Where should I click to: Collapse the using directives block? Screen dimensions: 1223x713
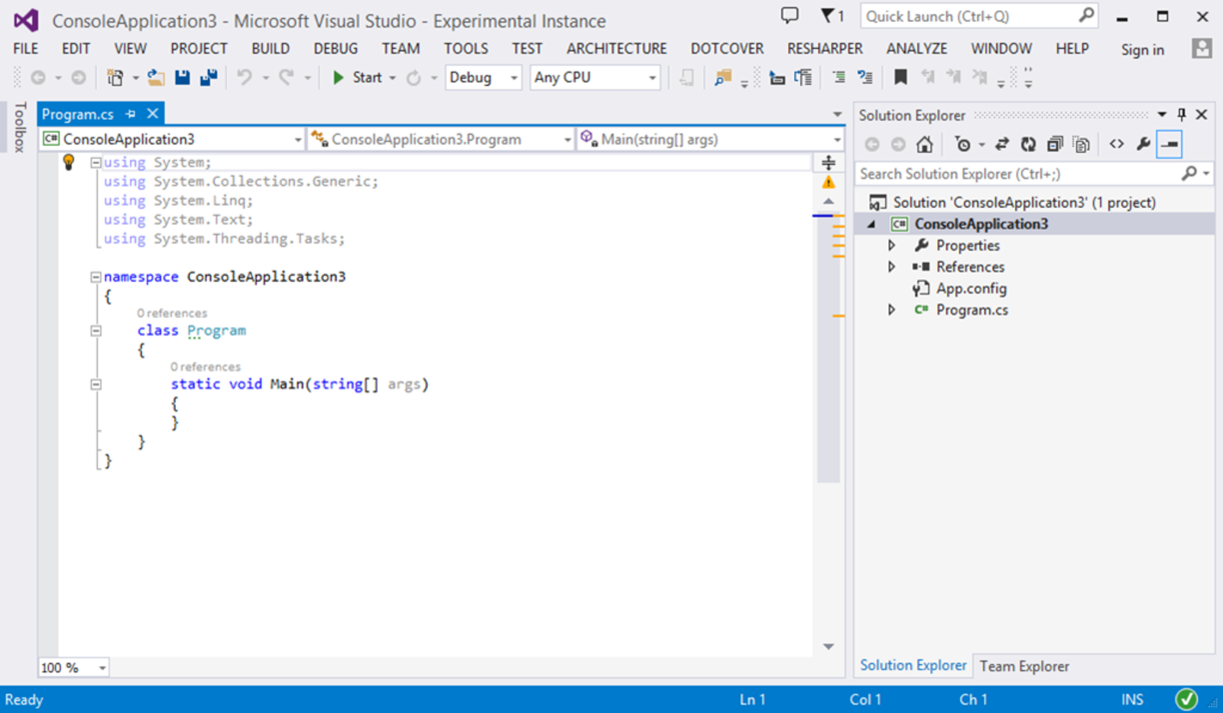click(x=96, y=162)
